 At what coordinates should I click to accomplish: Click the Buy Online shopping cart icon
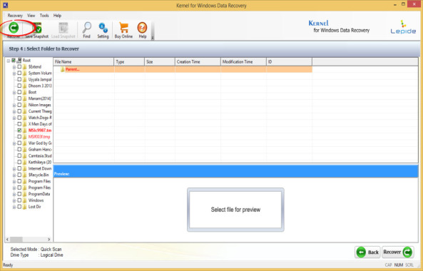(x=124, y=27)
